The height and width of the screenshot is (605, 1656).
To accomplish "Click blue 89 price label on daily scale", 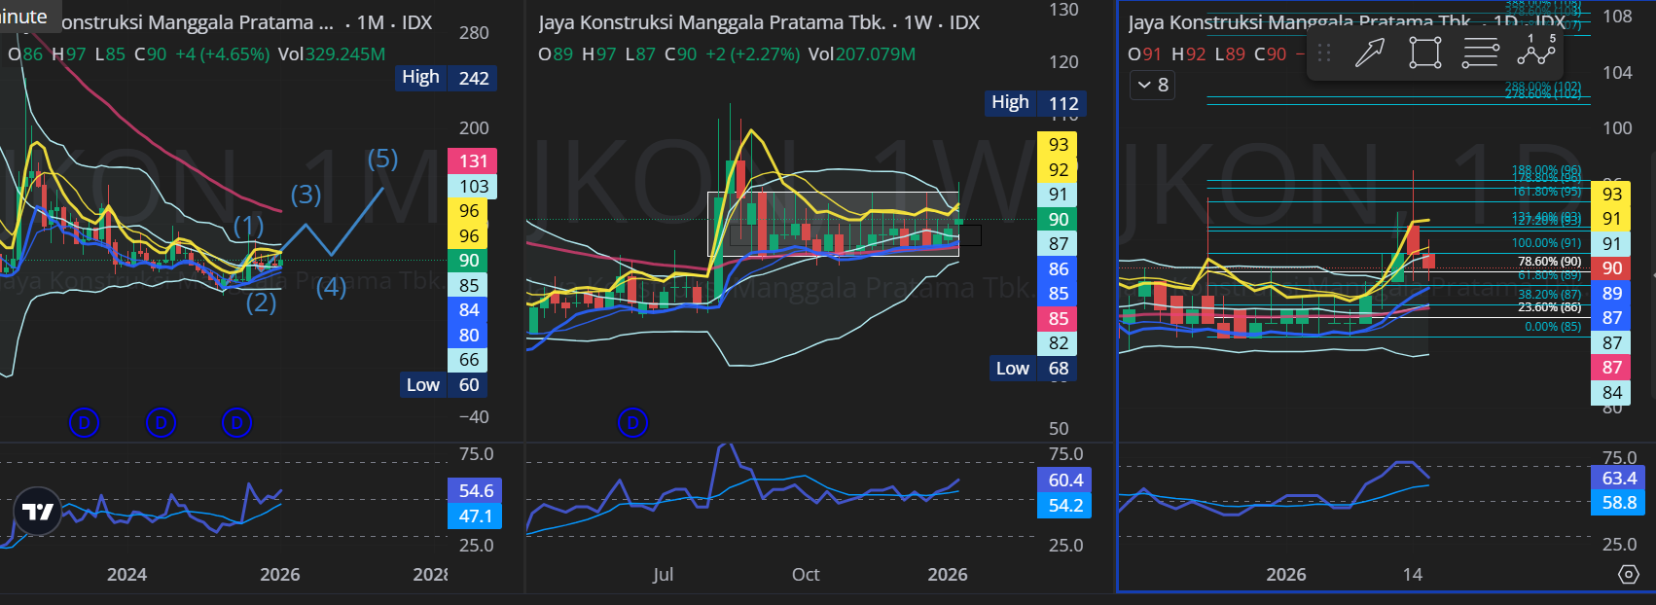I will point(1611,294).
